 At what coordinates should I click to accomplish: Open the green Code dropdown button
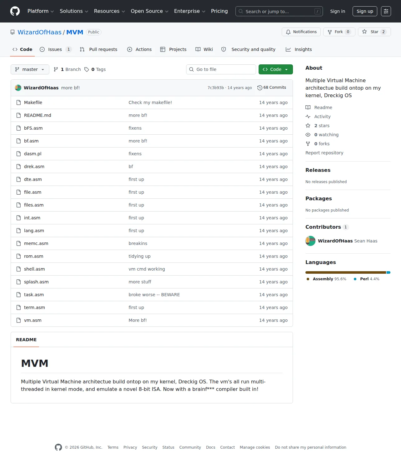276,69
